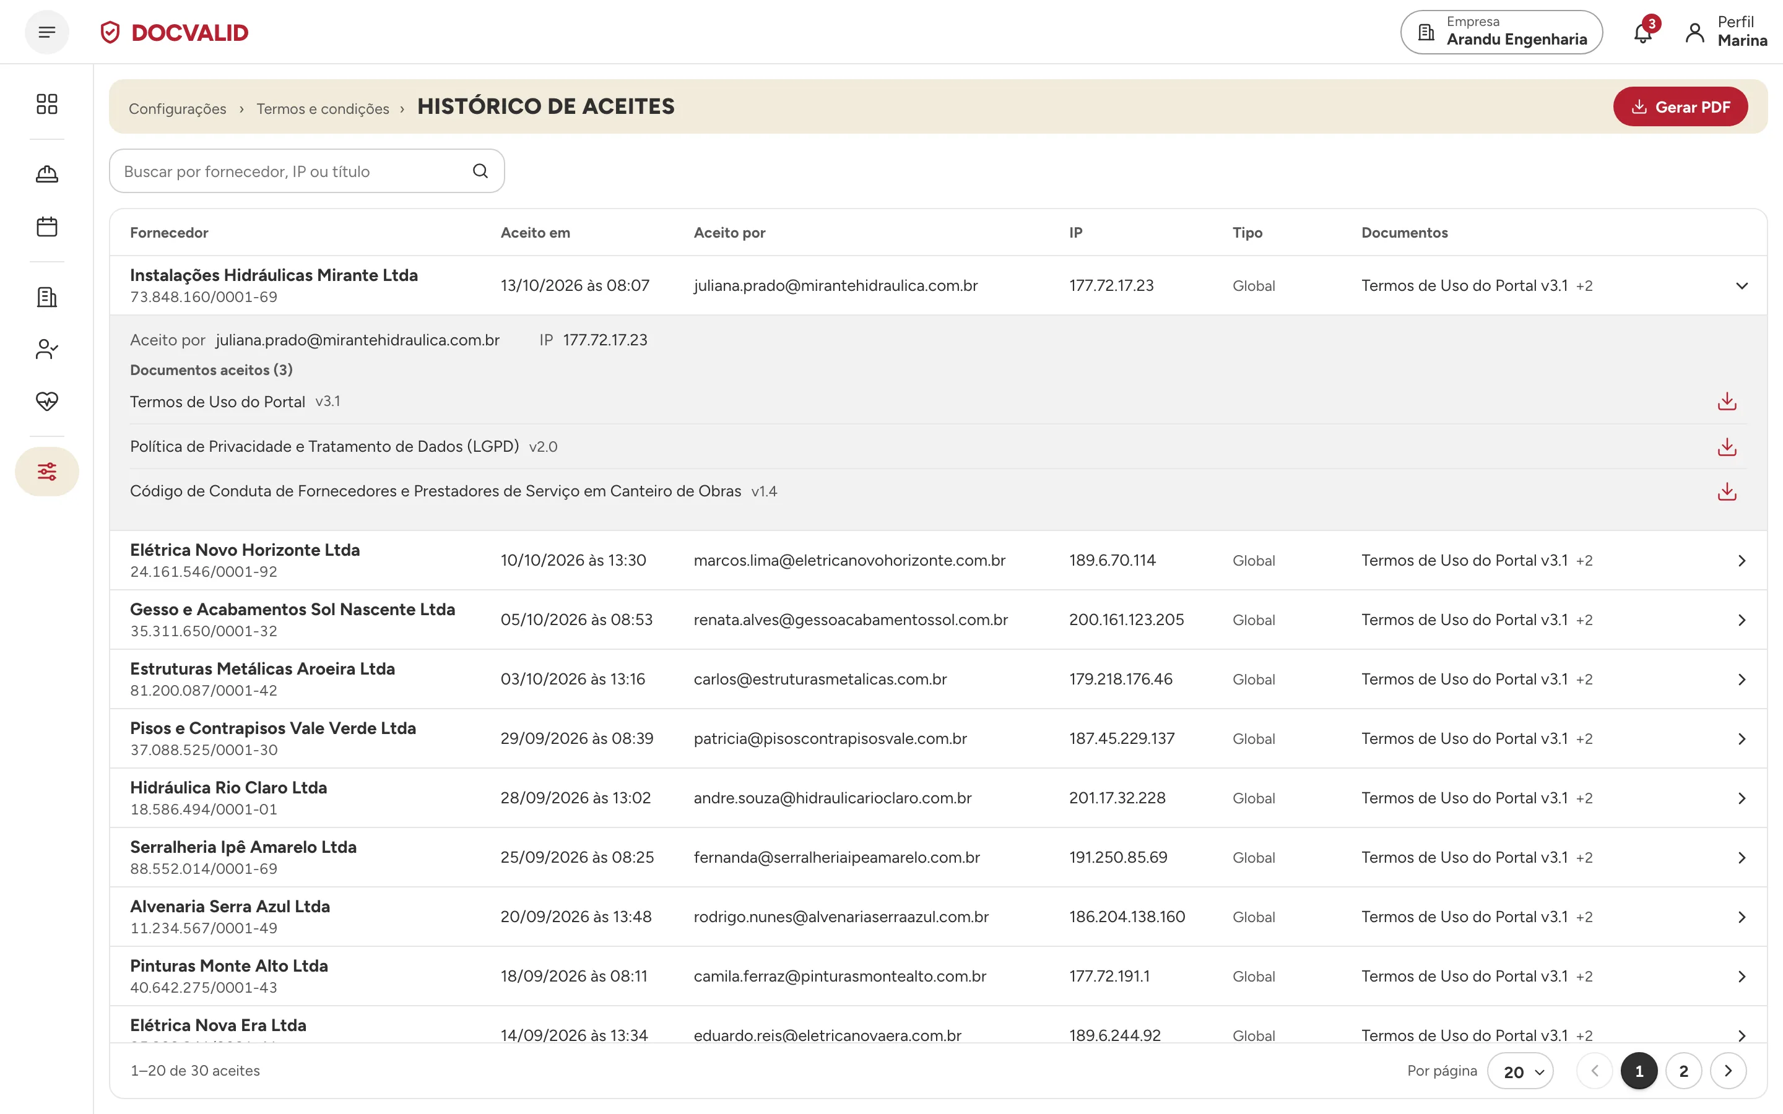Open the user check sidebar icon

click(x=47, y=348)
